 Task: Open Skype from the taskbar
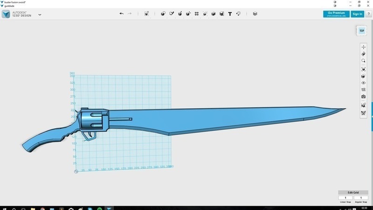tap(90, 209)
